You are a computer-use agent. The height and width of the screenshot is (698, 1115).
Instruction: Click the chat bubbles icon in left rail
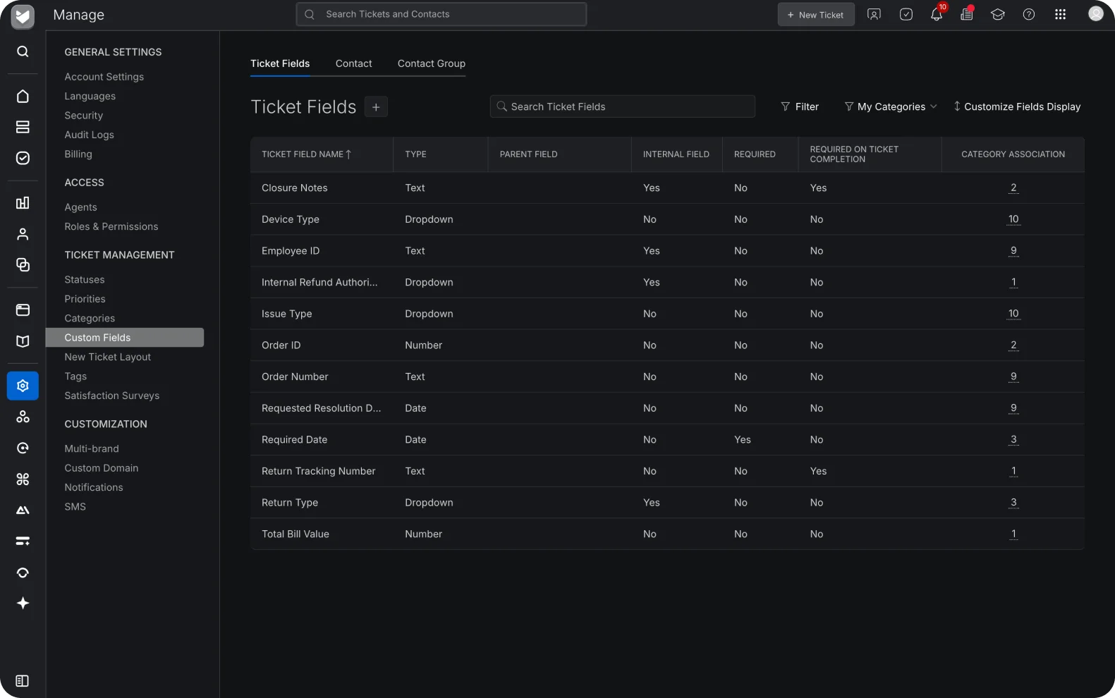click(x=23, y=265)
